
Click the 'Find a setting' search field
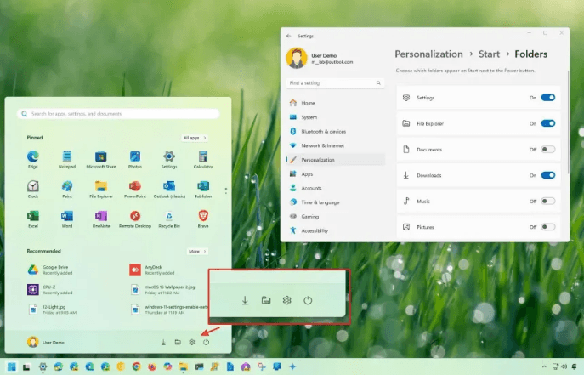335,82
